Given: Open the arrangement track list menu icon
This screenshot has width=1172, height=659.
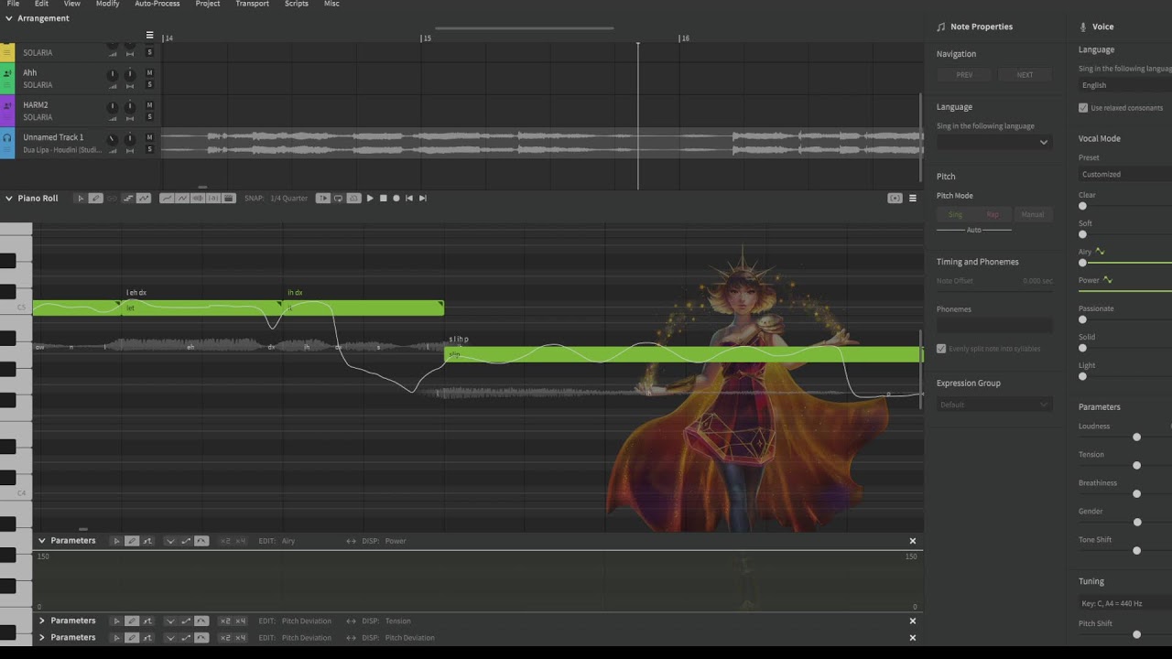Looking at the screenshot, I should (149, 36).
